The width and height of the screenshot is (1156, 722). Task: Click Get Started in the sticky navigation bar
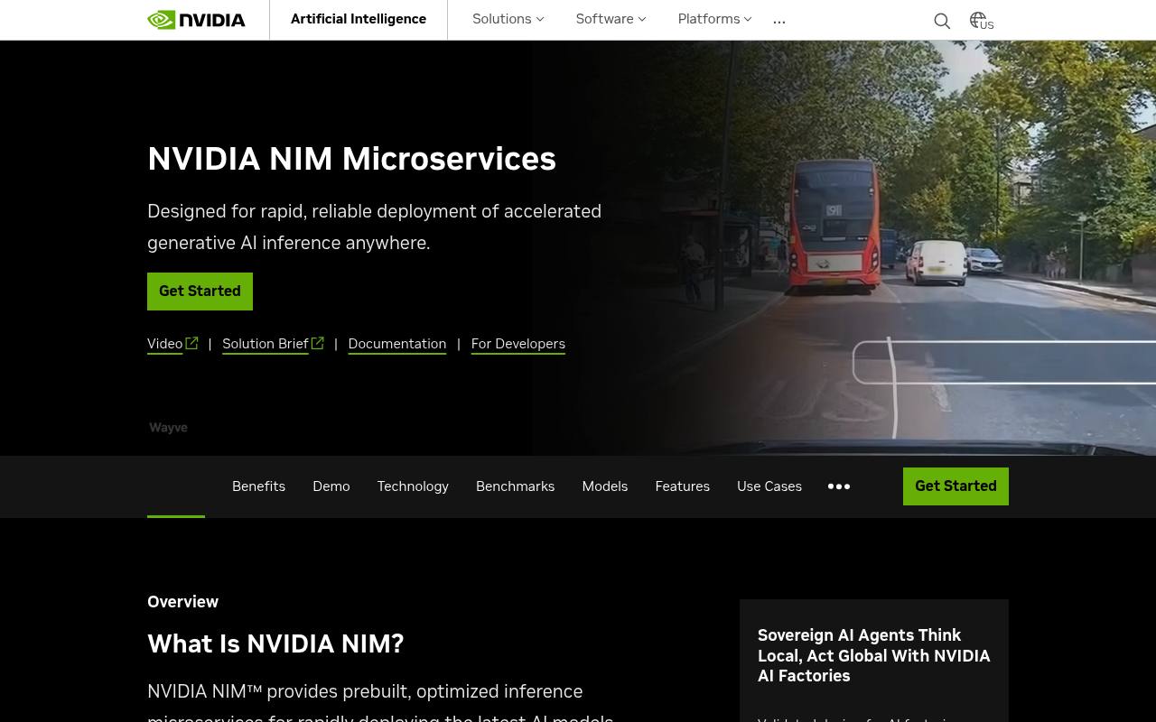click(x=956, y=486)
